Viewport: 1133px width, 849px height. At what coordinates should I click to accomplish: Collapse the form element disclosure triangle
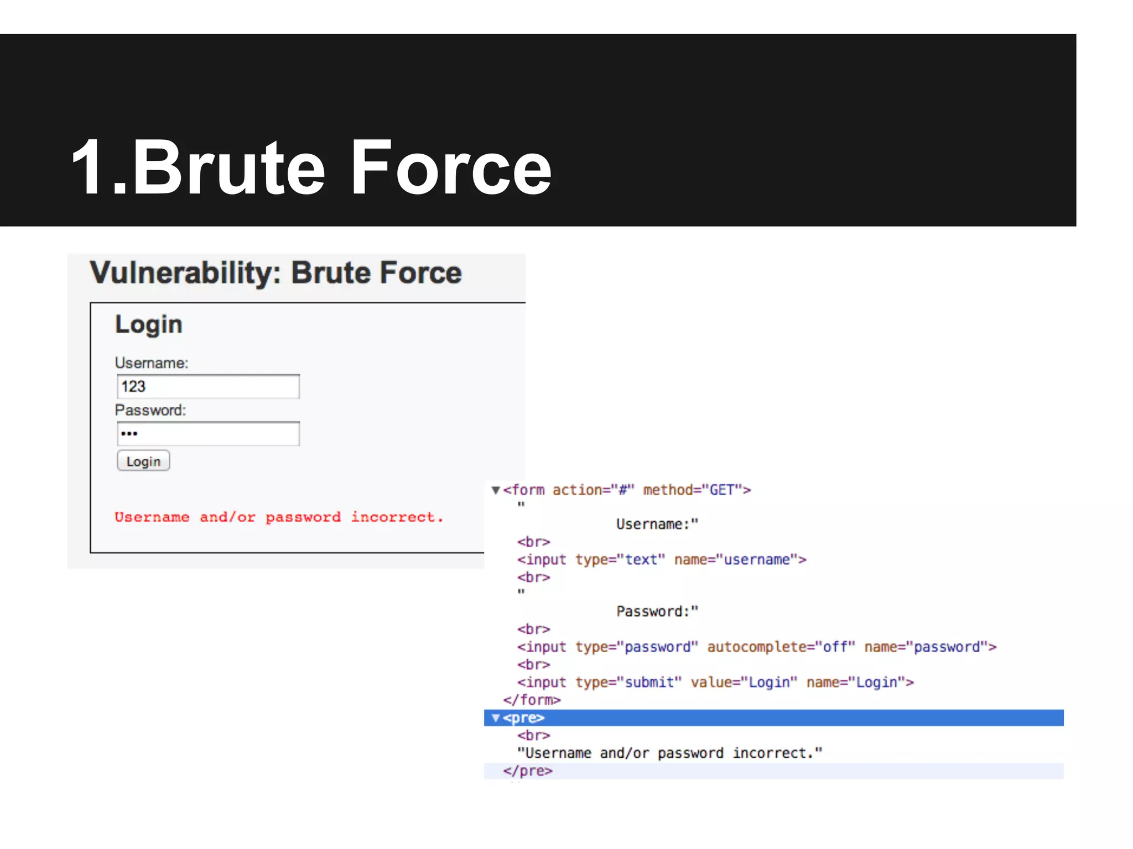(496, 490)
